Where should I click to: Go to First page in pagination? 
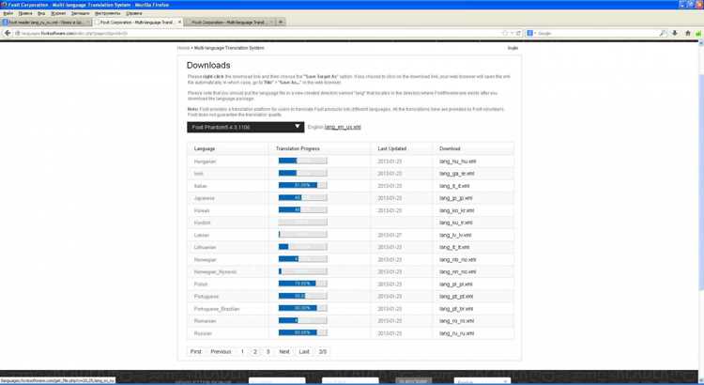196,352
